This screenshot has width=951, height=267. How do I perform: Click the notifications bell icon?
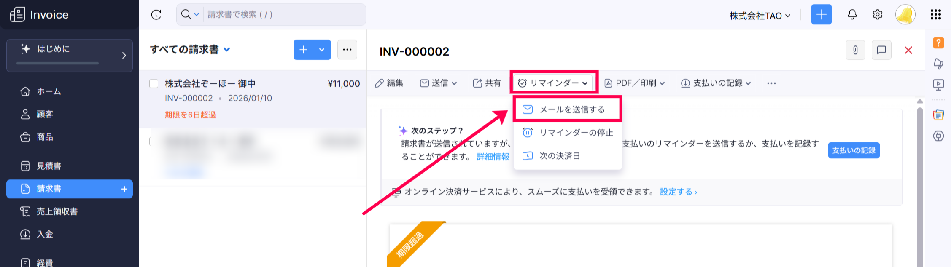point(852,15)
